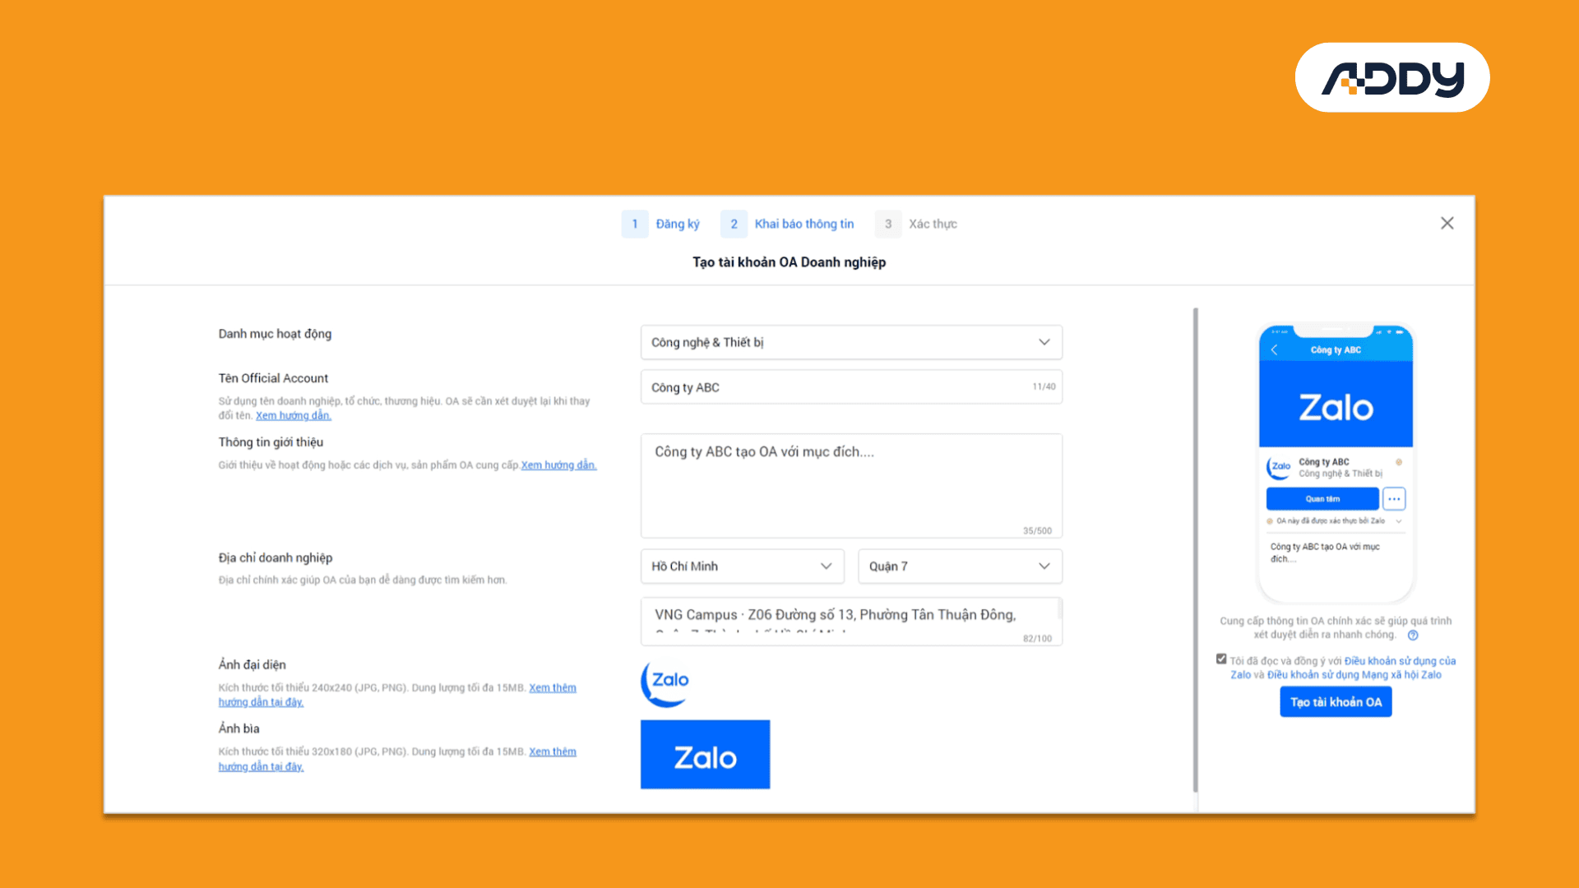The width and height of the screenshot is (1579, 888).
Task: Click the step 1 number badge
Action: (635, 224)
